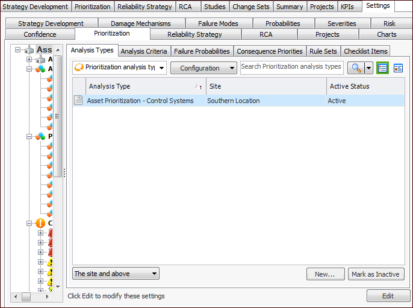The width and height of the screenshot is (413, 308).
Task: Switch to Damage Mechanisms settings tab
Action: (141, 24)
